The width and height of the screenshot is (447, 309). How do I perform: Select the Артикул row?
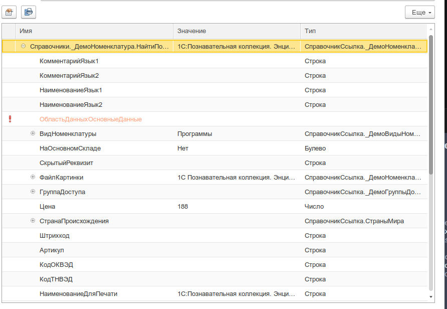(214, 250)
